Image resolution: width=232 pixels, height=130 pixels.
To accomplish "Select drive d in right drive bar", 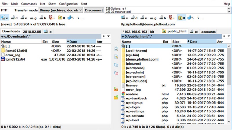I will pyautogui.click(x=134, y=18).
